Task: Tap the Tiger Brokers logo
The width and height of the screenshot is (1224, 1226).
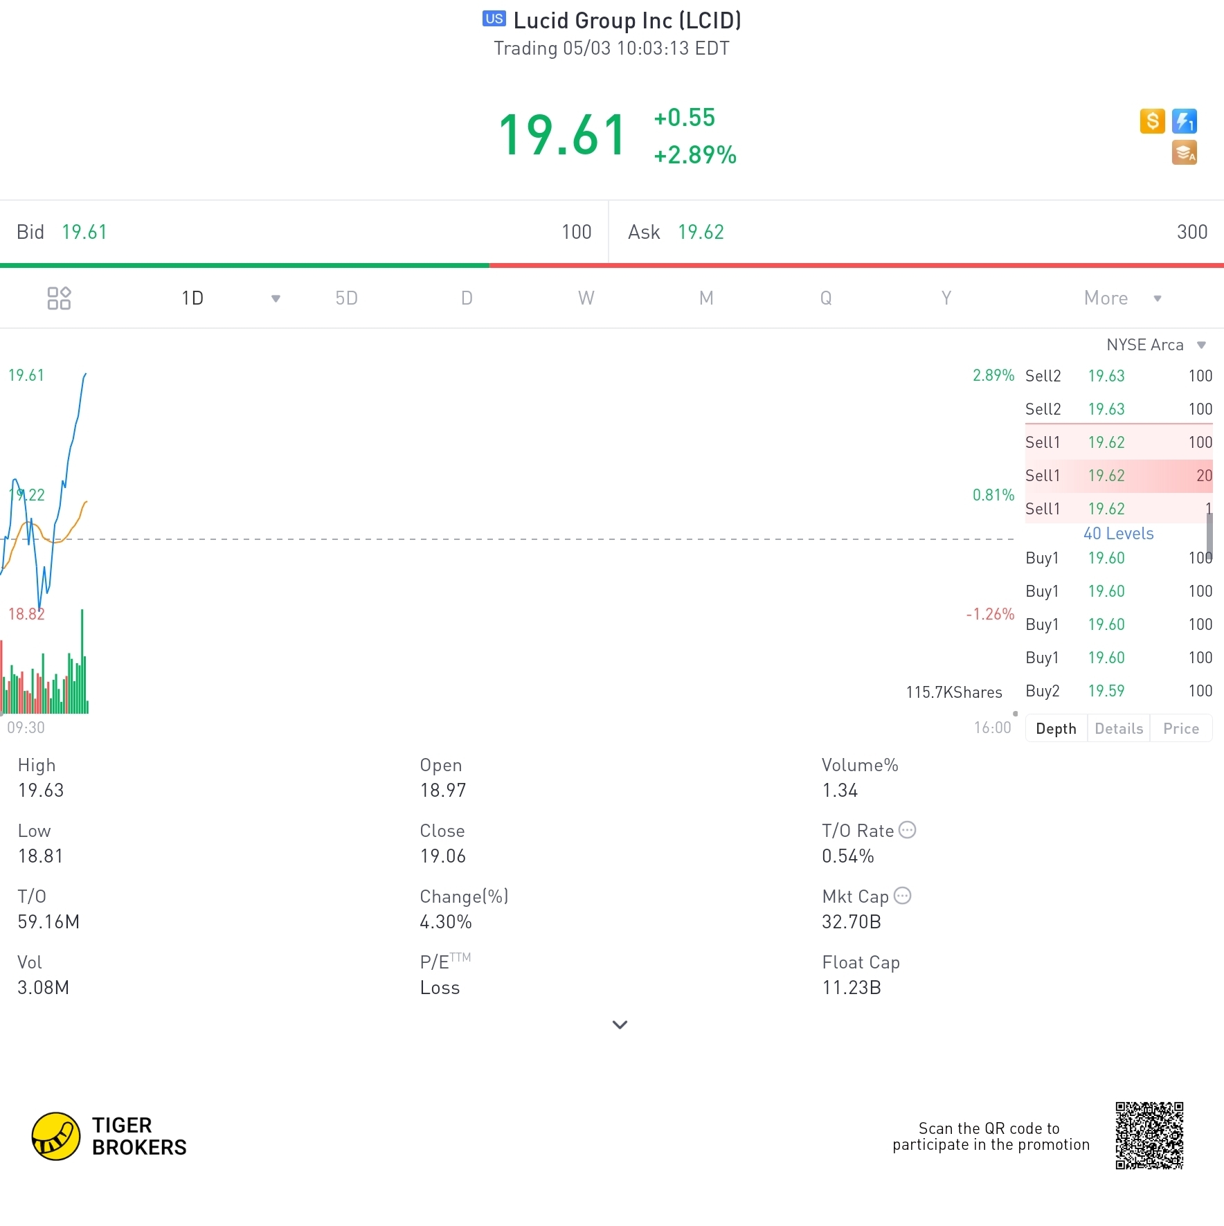Action: pyautogui.click(x=109, y=1136)
